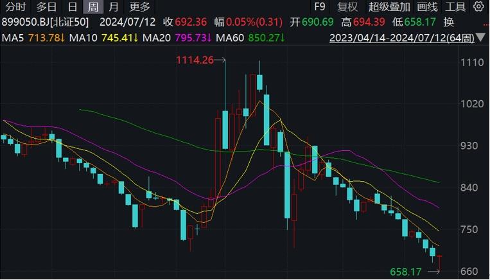Switch to the 多日 multi-day tab
The image size is (490, 280).
[47, 7]
